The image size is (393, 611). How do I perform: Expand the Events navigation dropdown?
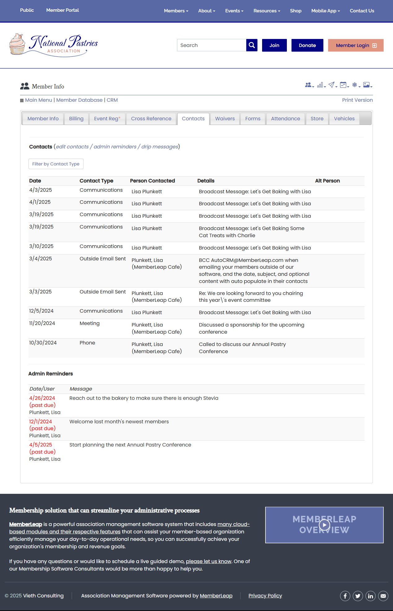234,11
